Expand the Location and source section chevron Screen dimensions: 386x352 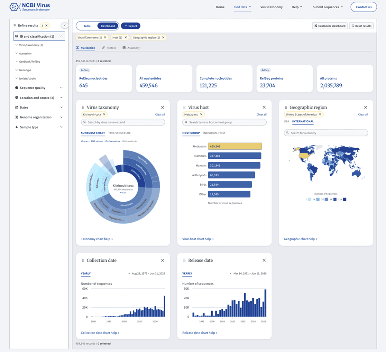(x=61, y=98)
